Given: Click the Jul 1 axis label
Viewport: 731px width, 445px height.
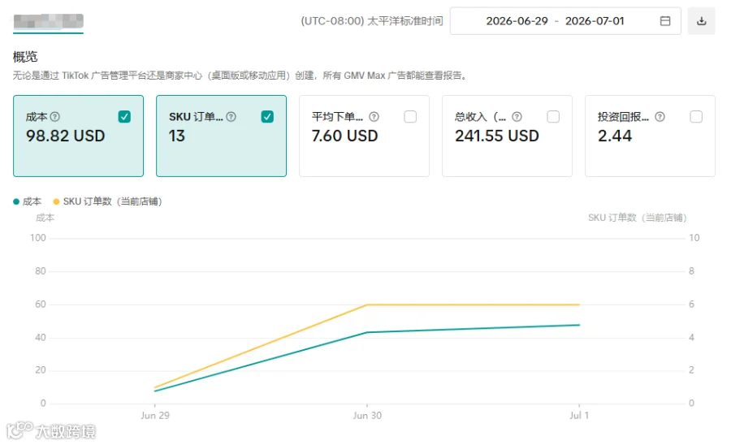Looking at the screenshot, I should click(579, 415).
